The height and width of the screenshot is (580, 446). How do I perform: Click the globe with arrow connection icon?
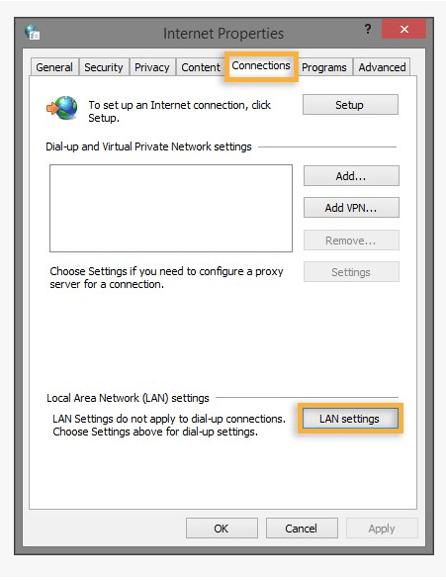61,108
